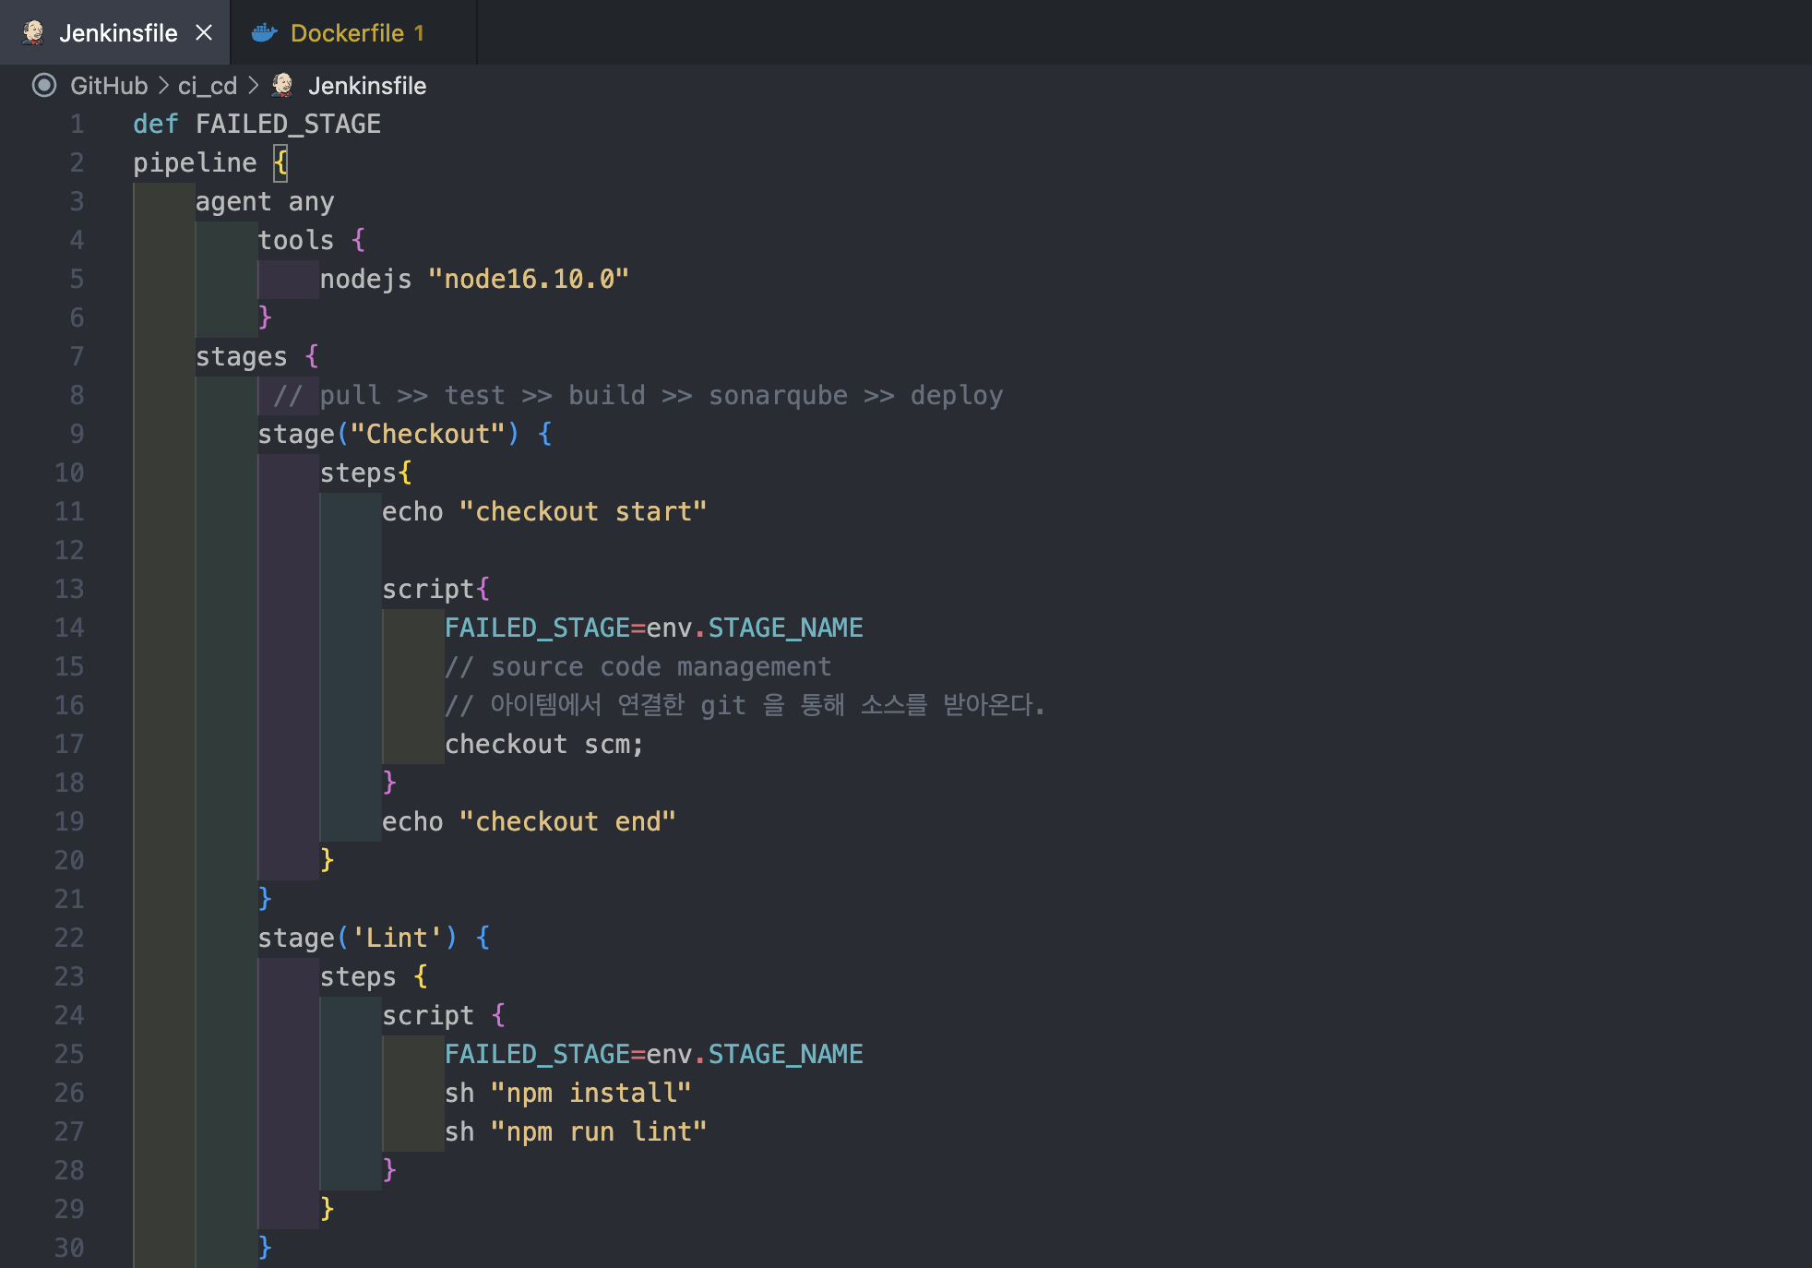1812x1268 pixels.
Task: Close the Jenkinsfile tab
Action: pos(204,32)
